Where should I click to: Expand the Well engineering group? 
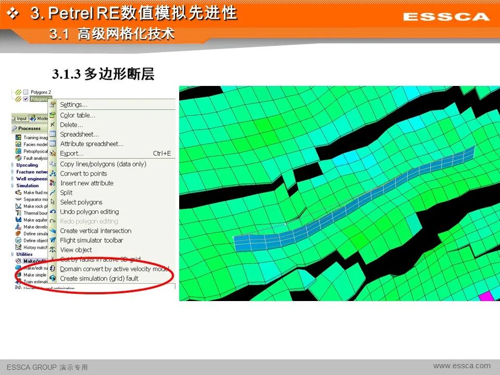click(12, 179)
